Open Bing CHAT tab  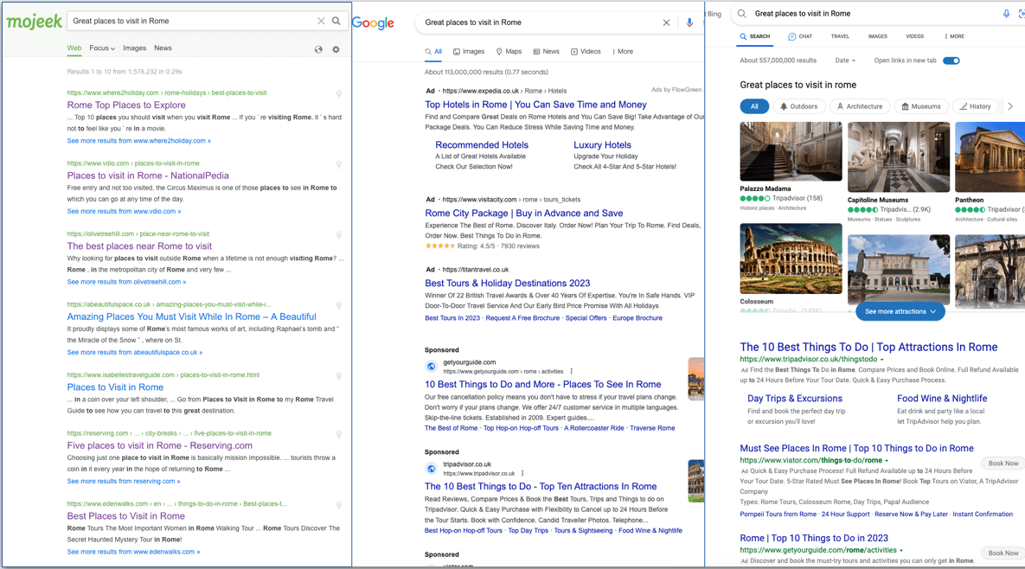[x=800, y=36]
